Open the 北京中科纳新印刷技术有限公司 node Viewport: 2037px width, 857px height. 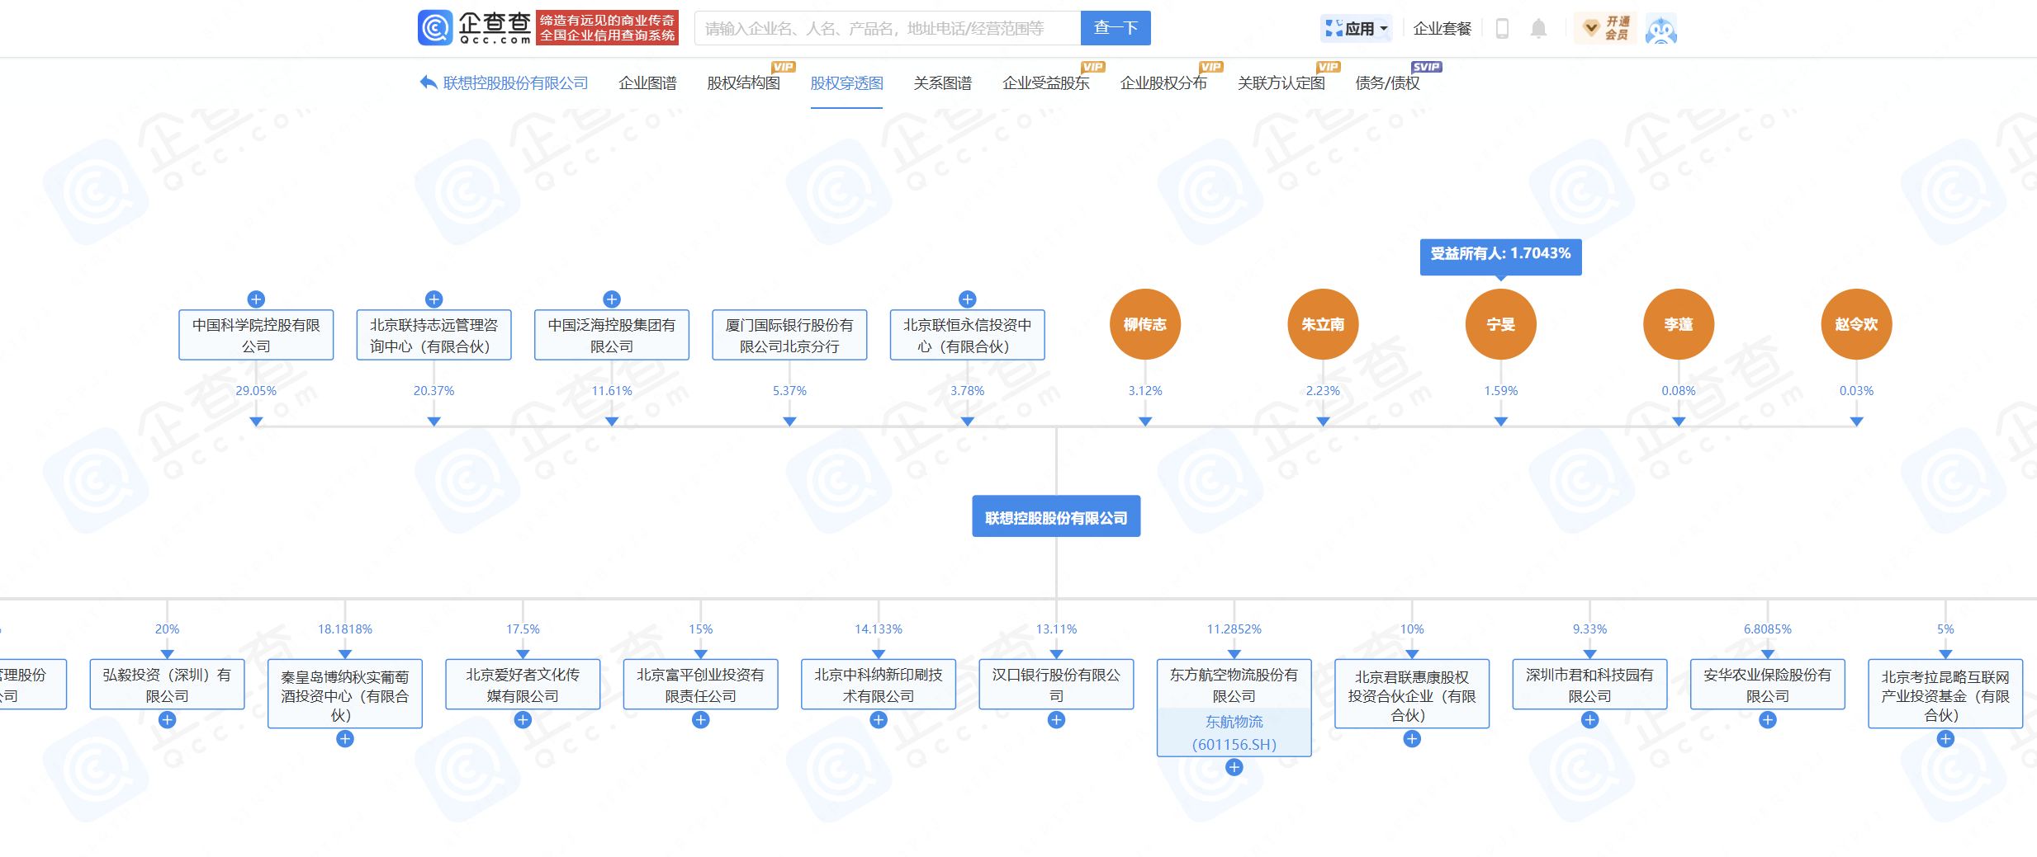pos(879,685)
